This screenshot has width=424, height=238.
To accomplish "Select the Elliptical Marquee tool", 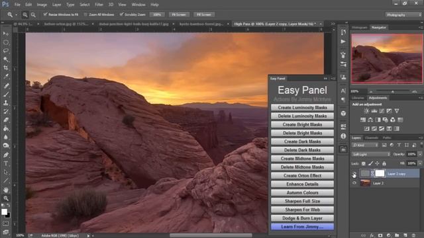I will coord(6,42).
